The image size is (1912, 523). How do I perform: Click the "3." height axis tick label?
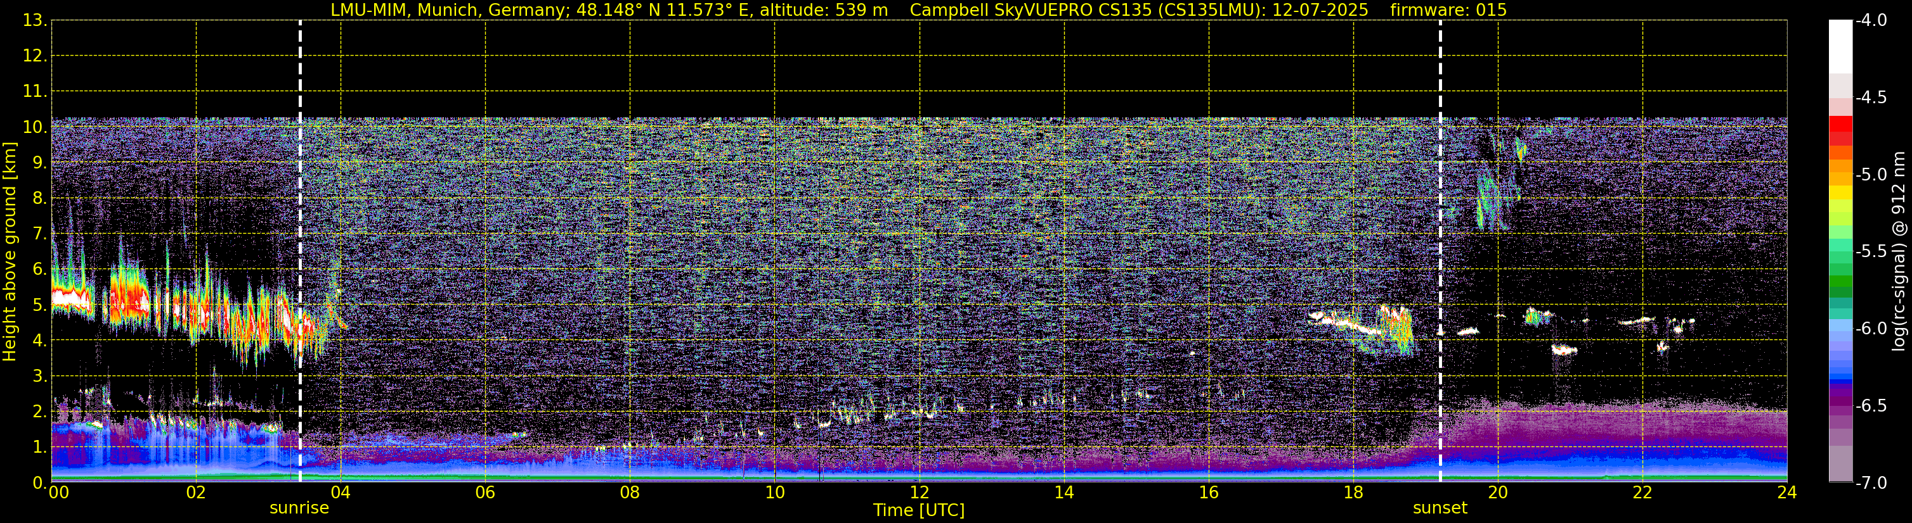[x=39, y=376]
